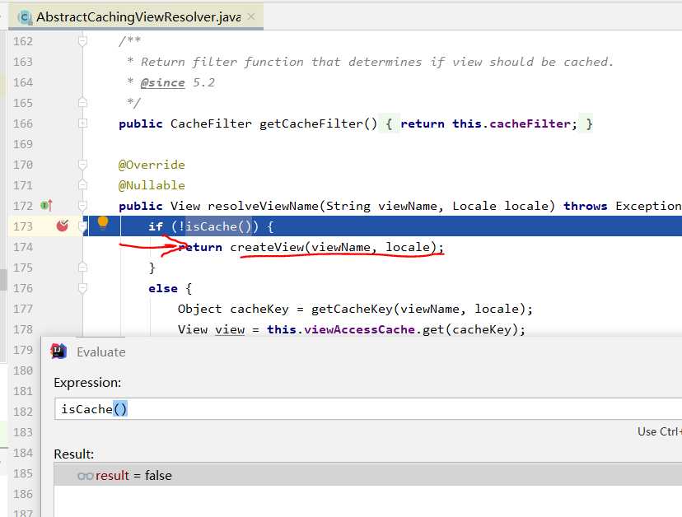Toggle the fold marker on line 170
The image size is (682, 517).
[82, 165]
